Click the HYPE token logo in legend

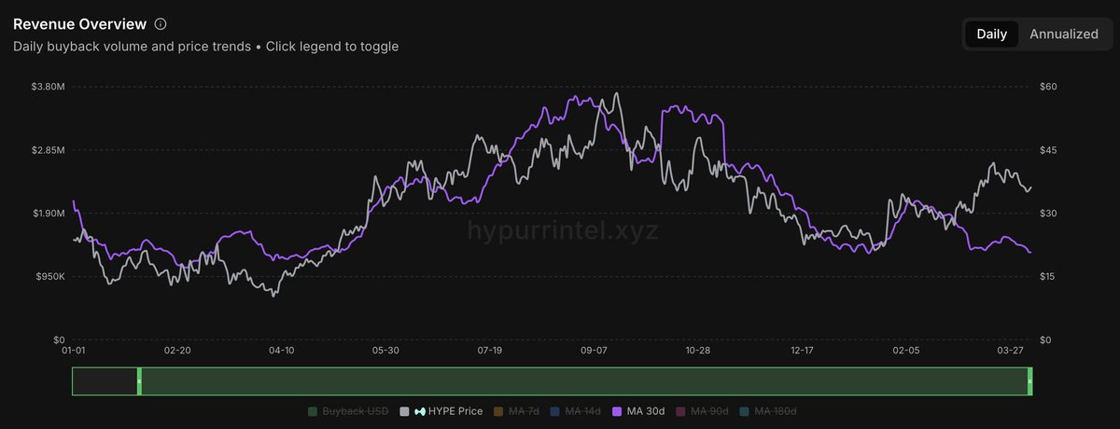pyautogui.click(x=419, y=411)
